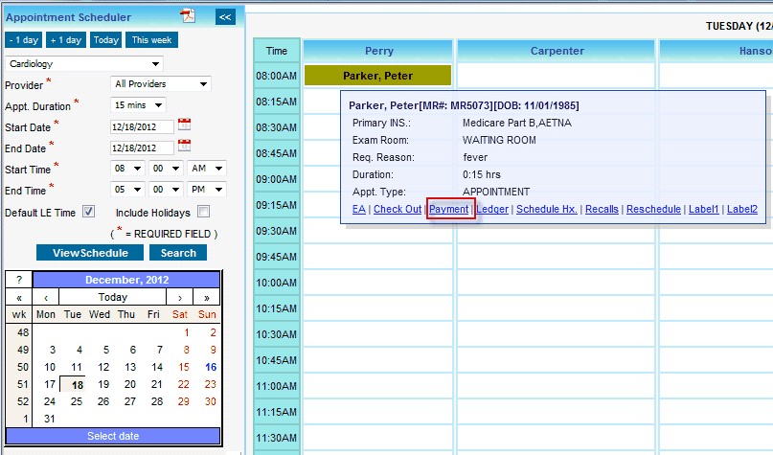Collapse the Appointment Scheduler panel
The image size is (773, 455).
tap(224, 16)
